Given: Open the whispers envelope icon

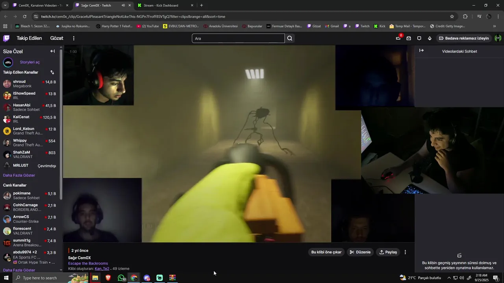Looking at the screenshot, I should click(x=409, y=38).
